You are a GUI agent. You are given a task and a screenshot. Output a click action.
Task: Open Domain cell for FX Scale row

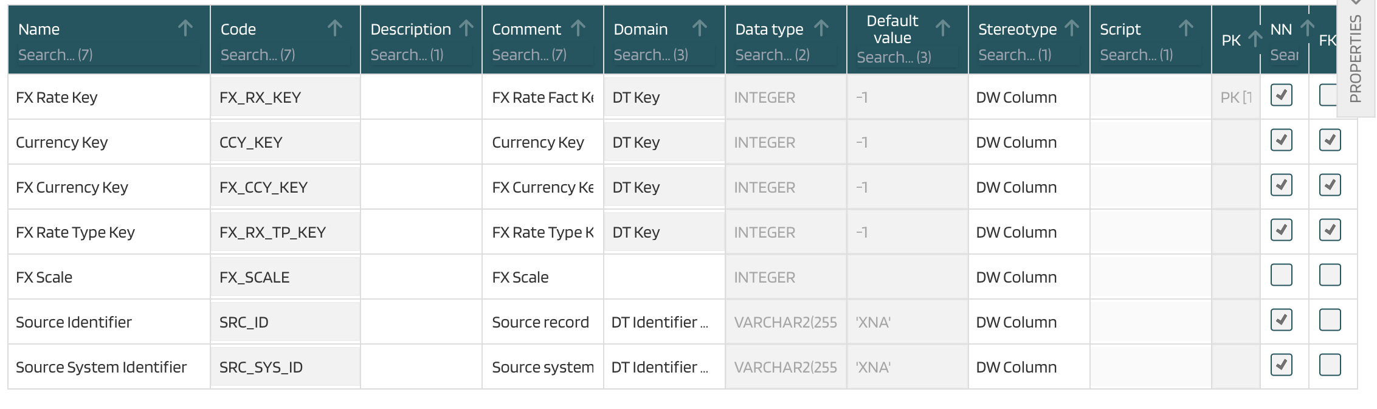(664, 277)
